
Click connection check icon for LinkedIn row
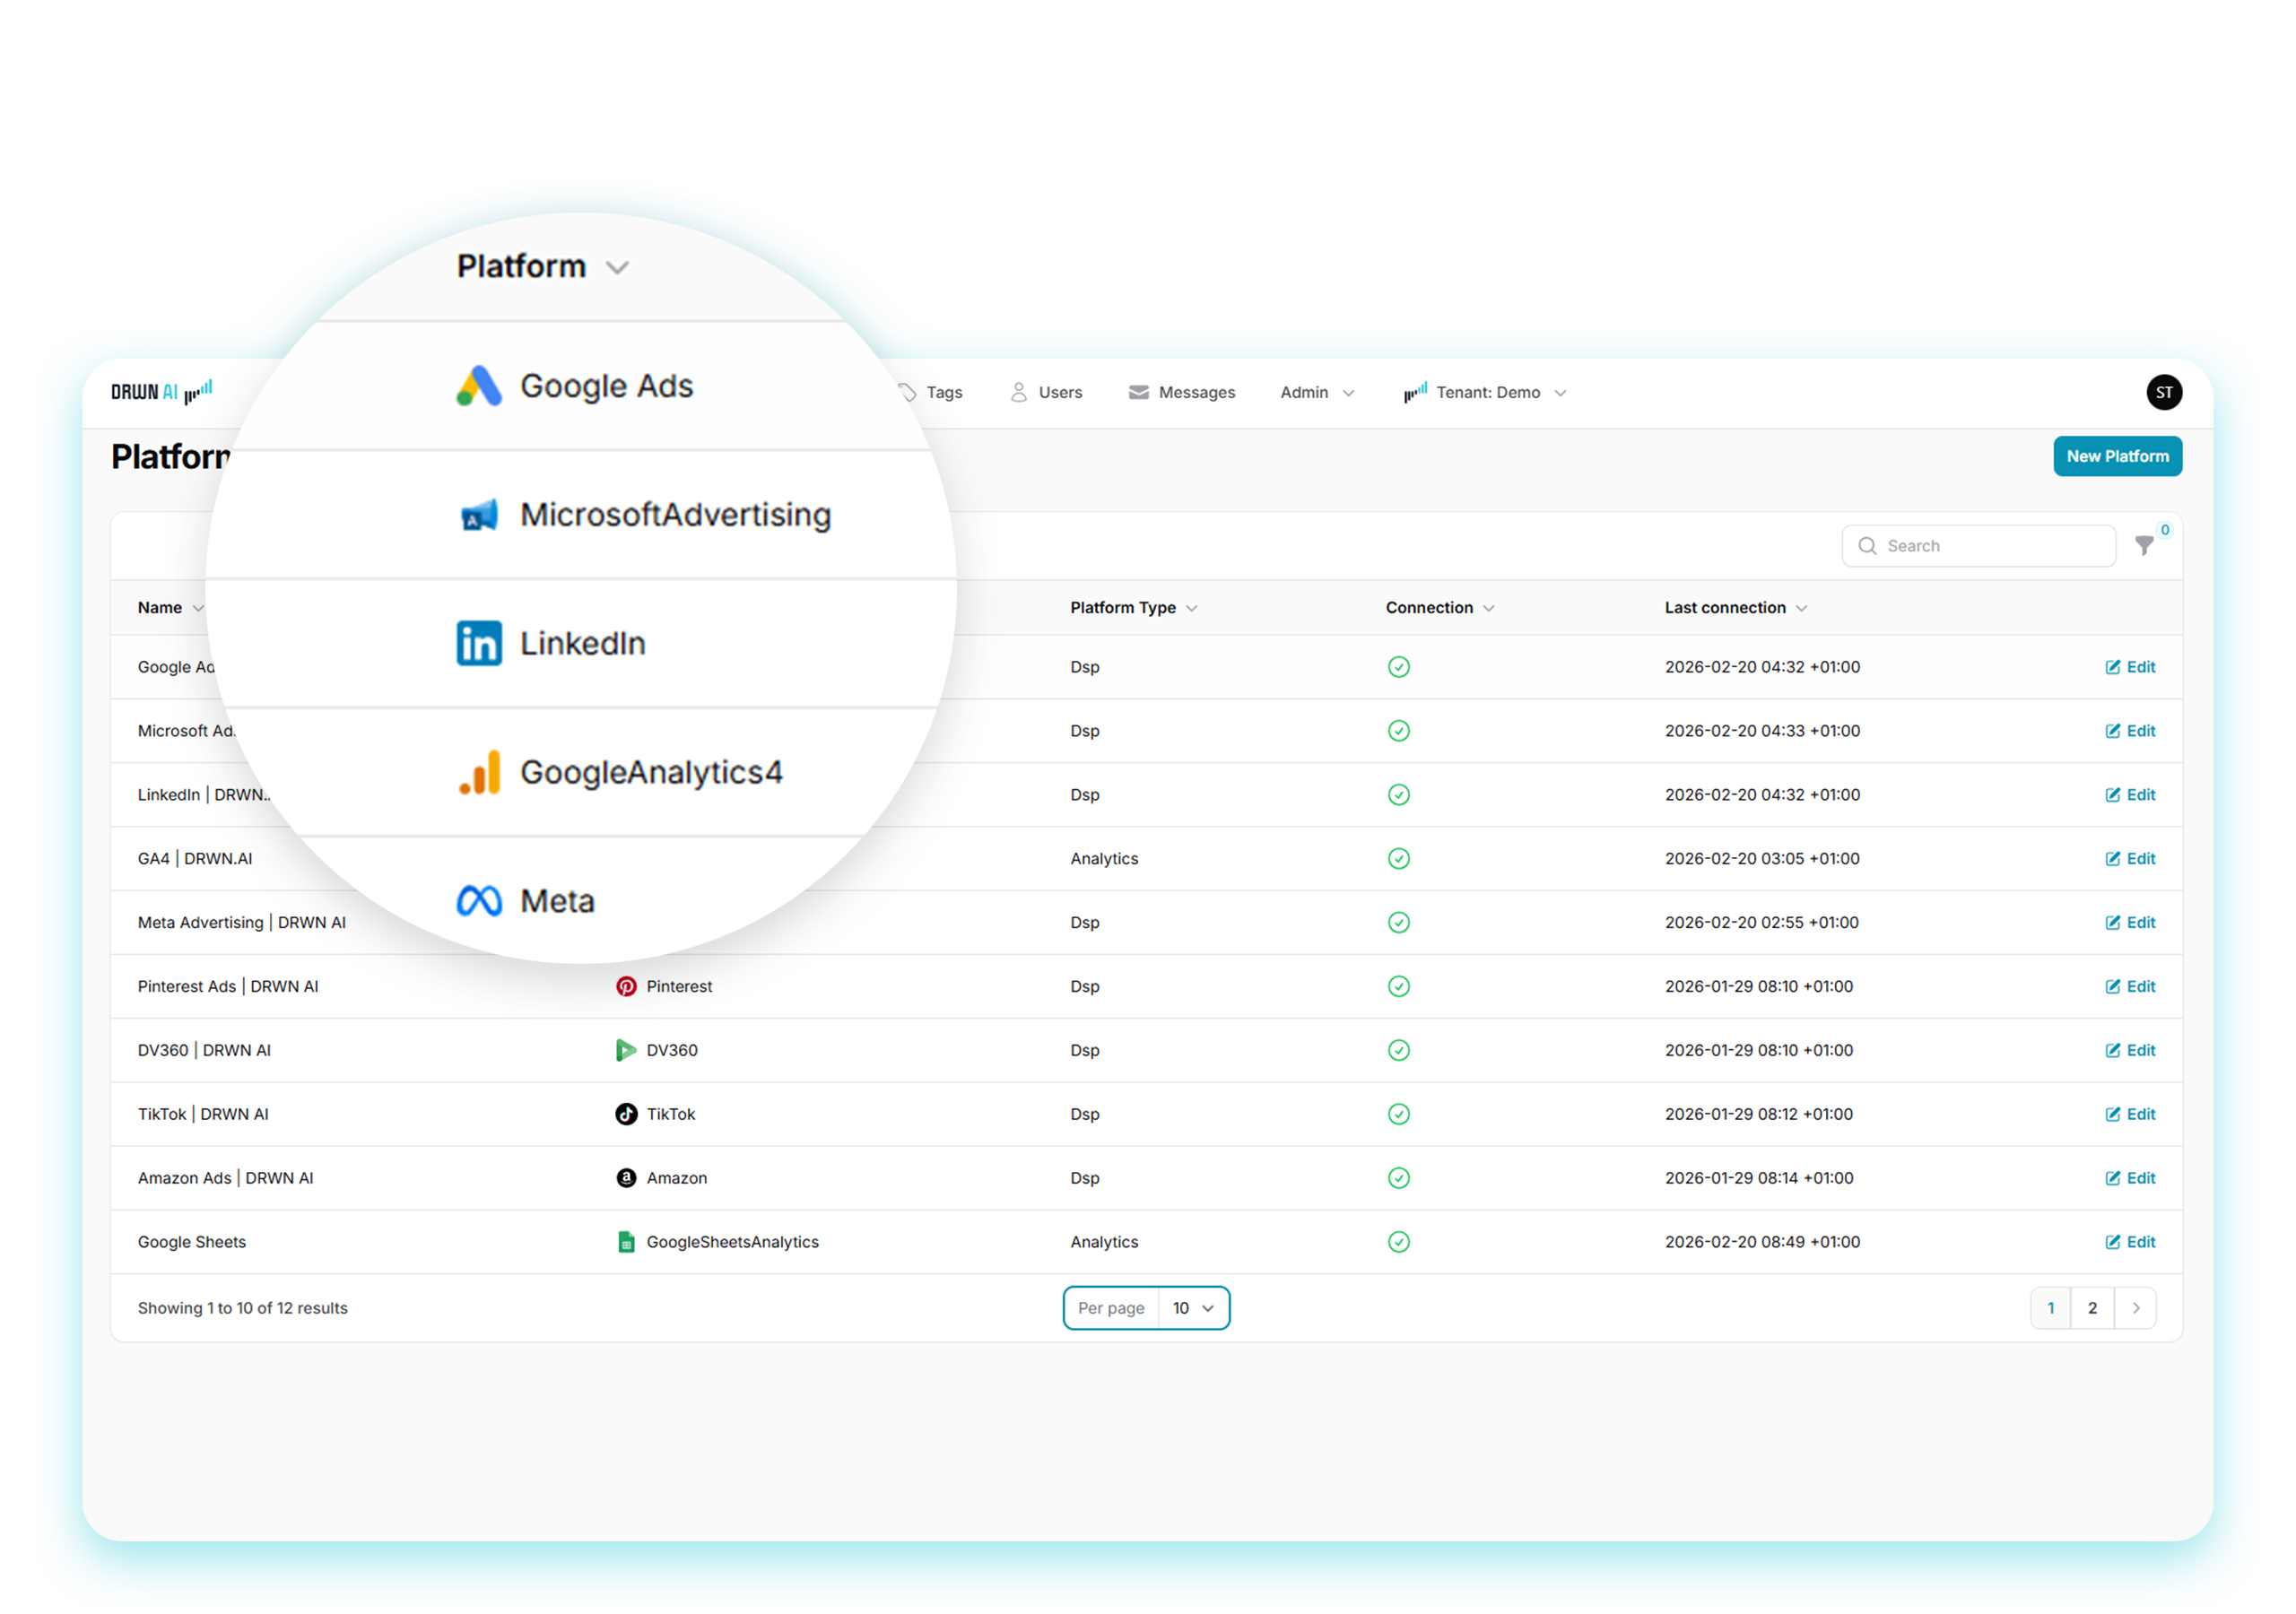click(x=1398, y=795)
